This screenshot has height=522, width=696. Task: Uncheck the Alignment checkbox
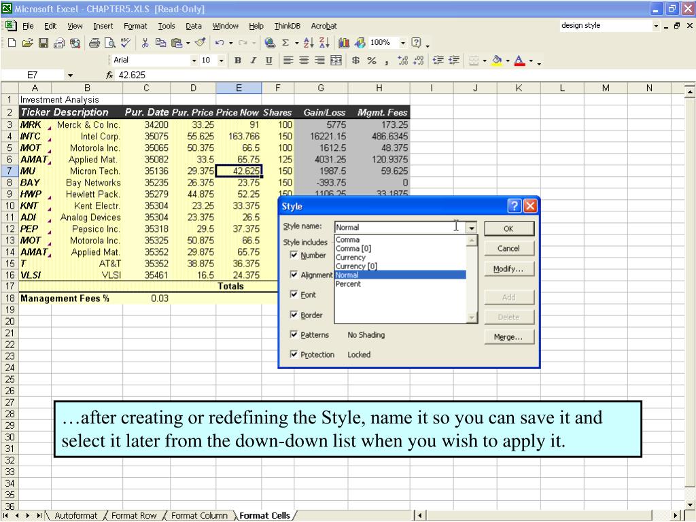(294, 275)
